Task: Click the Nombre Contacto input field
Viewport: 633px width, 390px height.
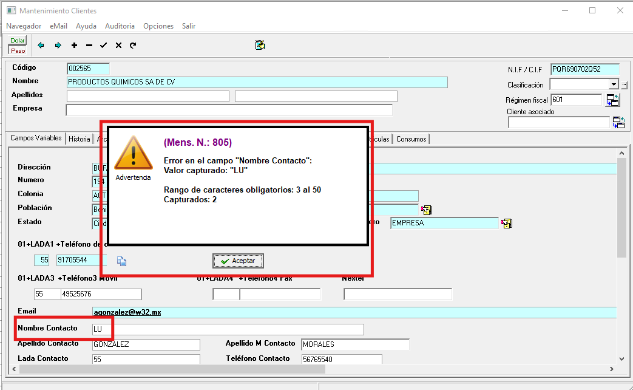Action: tap(228, 329)
